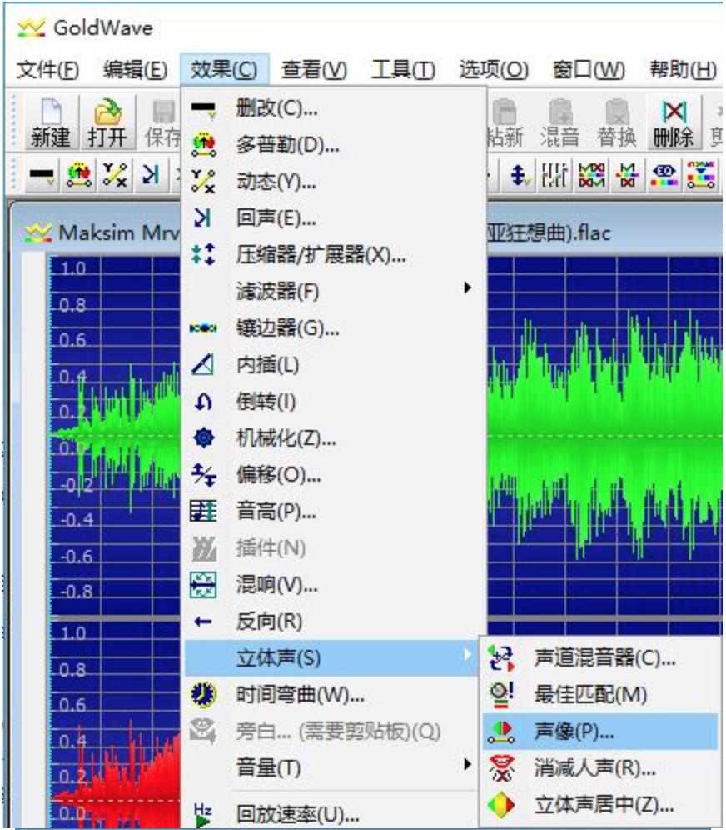
Task: Select 偏移(O)... menu entry
Action: (x=333, y=475)
